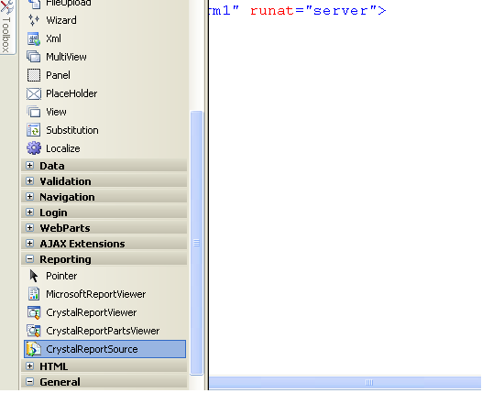Choose the Pointer arrow icon under Reporting
482x393 pixels.
coord(34,276)
